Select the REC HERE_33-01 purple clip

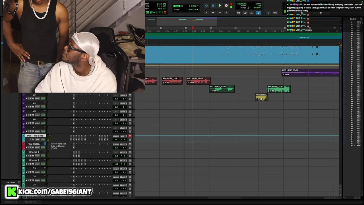[x=310, y=73]
